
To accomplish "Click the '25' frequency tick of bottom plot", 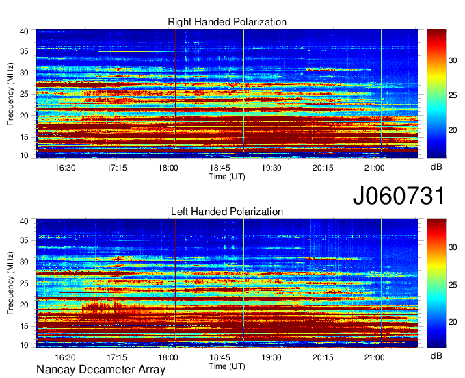I will [24, 283].
